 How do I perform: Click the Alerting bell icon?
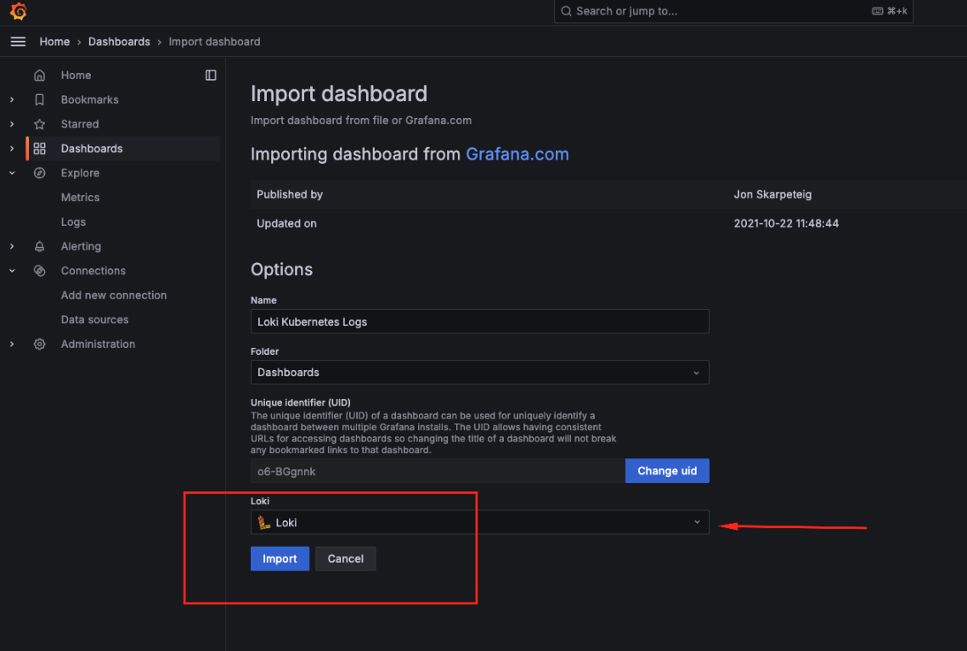(x=39, y=246)
